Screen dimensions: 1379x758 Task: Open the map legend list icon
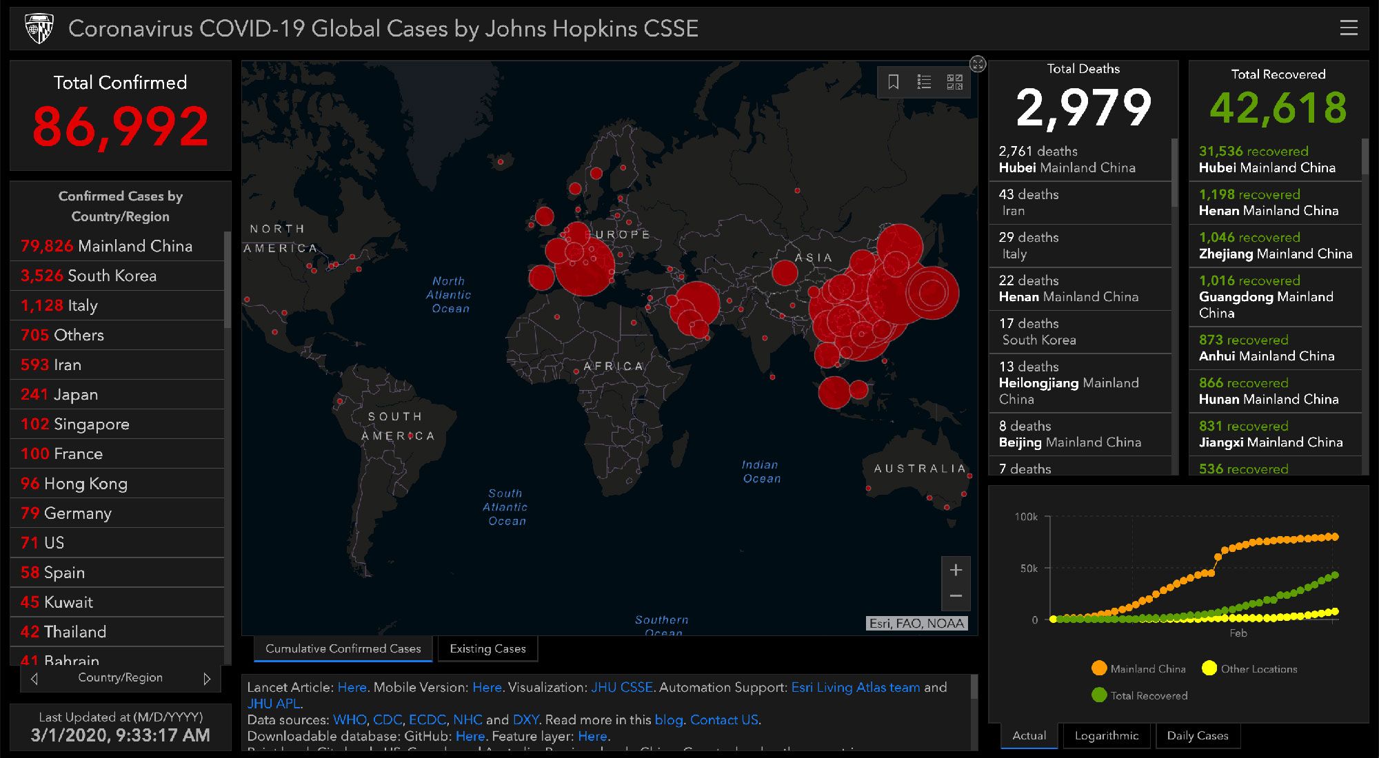pos(924,83)
